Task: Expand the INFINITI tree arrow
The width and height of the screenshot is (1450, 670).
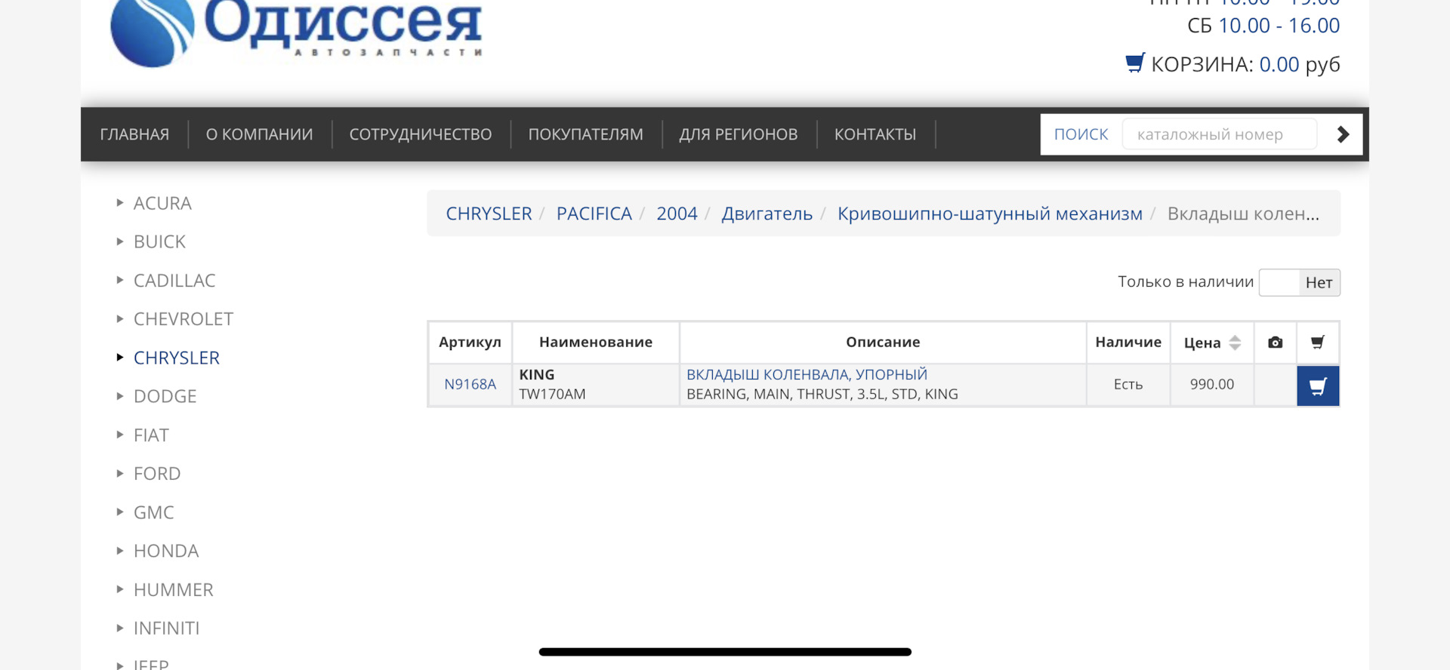Action: point(119,628)
